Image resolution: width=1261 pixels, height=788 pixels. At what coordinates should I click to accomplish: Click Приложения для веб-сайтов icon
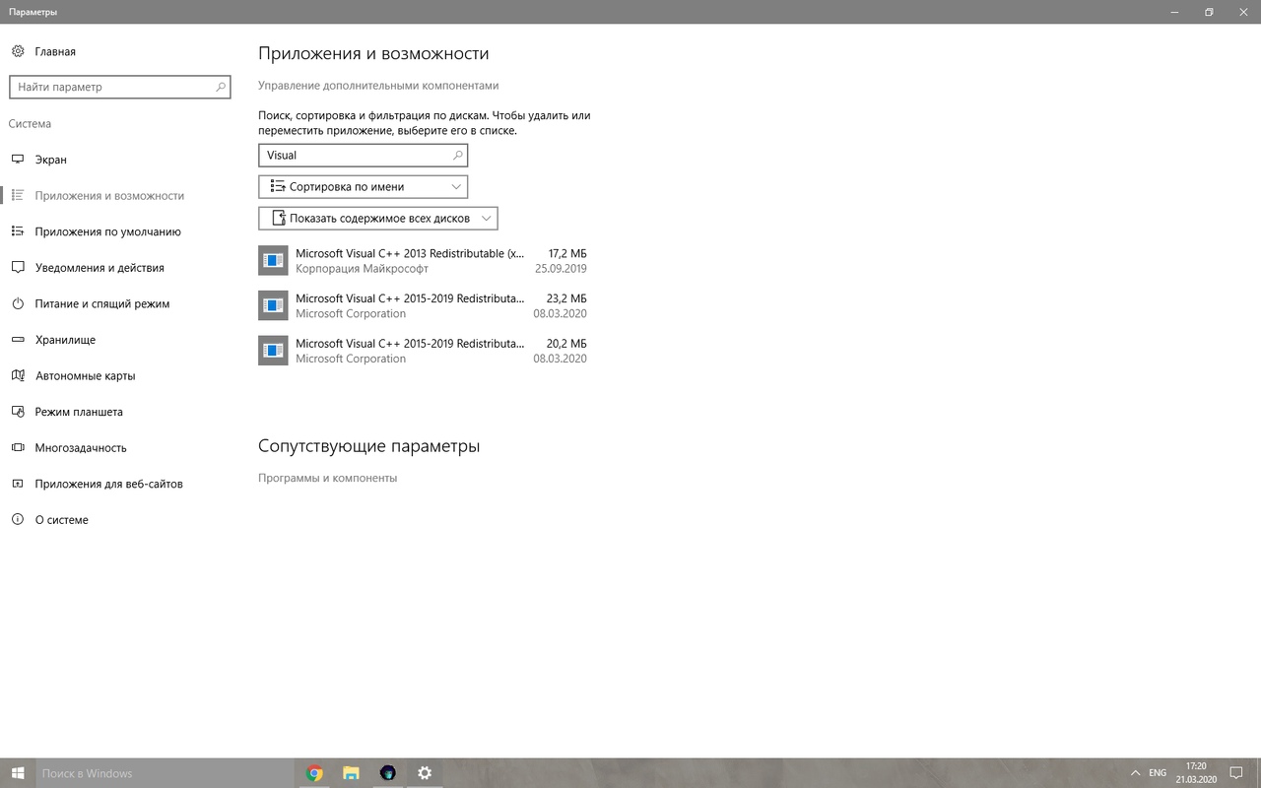[18, 484]
